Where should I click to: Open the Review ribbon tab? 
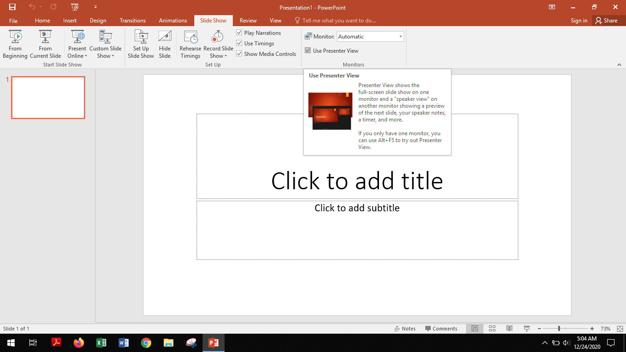pos(248,20)
